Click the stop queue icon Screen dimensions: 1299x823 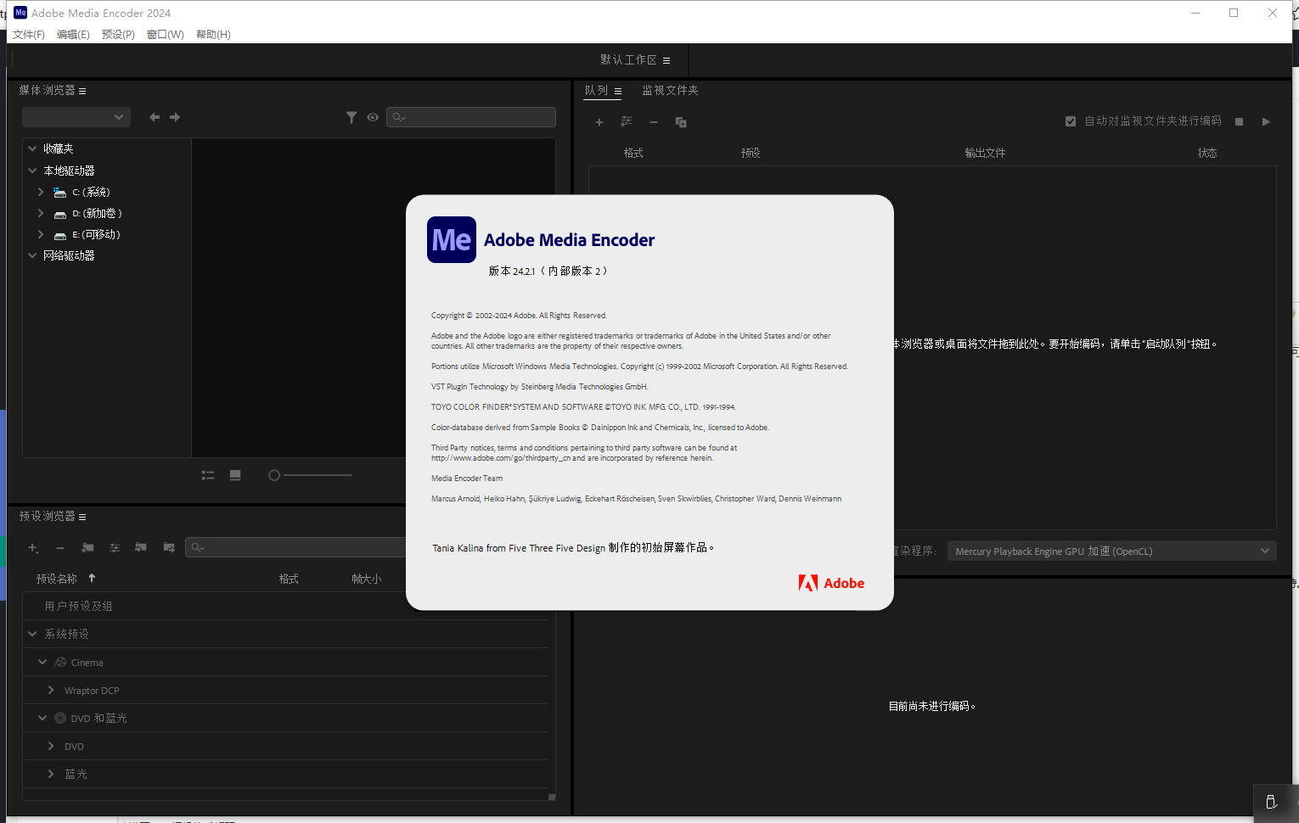tap(1239, 121)
